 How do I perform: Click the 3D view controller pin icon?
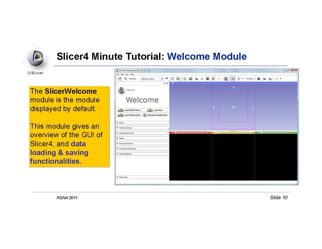click(x=171, y=83)
